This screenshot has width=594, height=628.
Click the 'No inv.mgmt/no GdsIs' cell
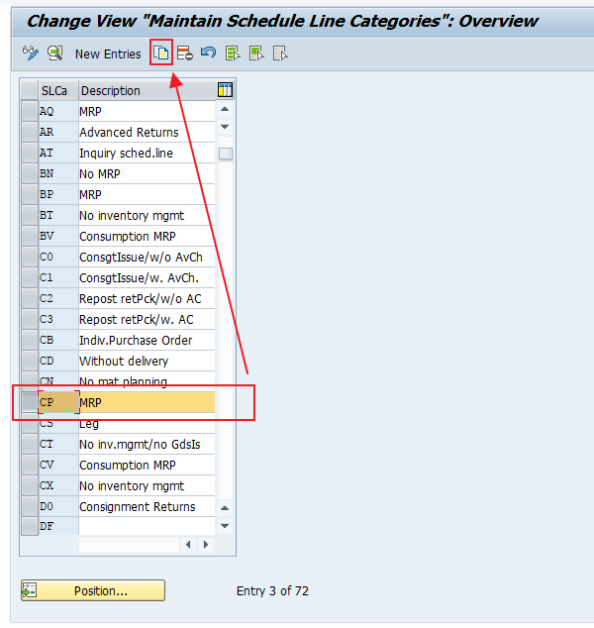pyautogui.click(x=147, y=444)
